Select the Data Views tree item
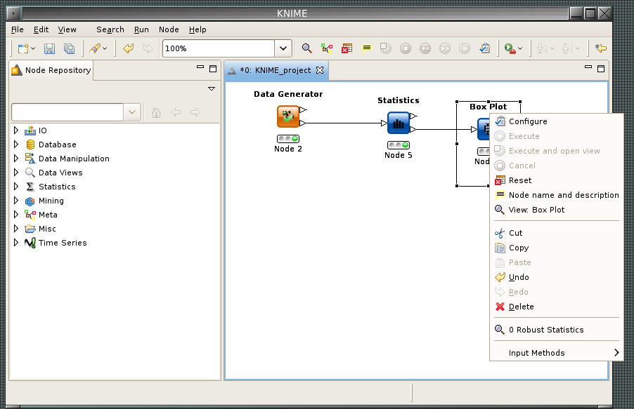The width and height of the screenshot is (634, 409). tap(60, 173)
